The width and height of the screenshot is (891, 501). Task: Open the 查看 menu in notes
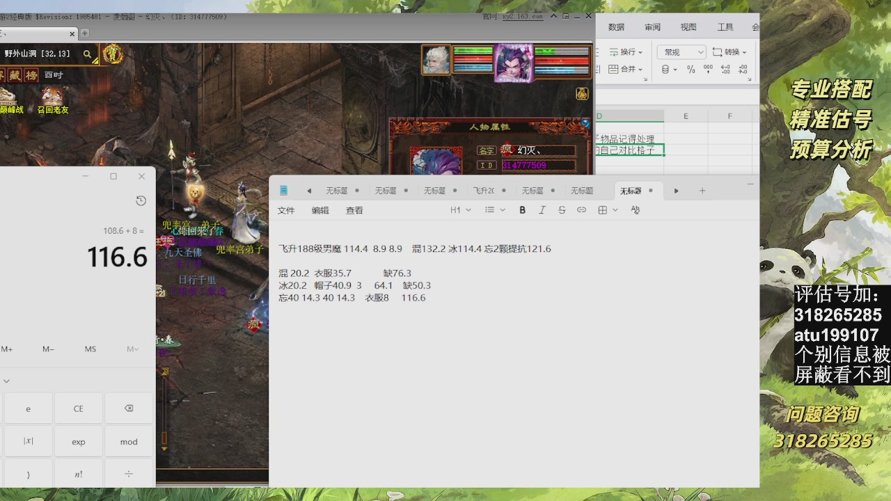tap(354, 210)
